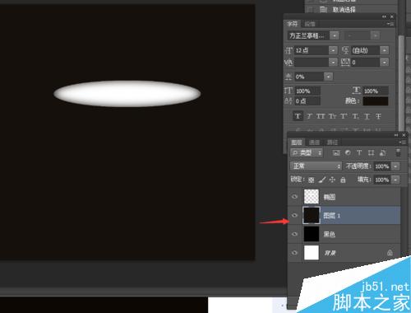Open the tracking dropdown showing 0
Screen dimensions: 411x313
(385, 63)
